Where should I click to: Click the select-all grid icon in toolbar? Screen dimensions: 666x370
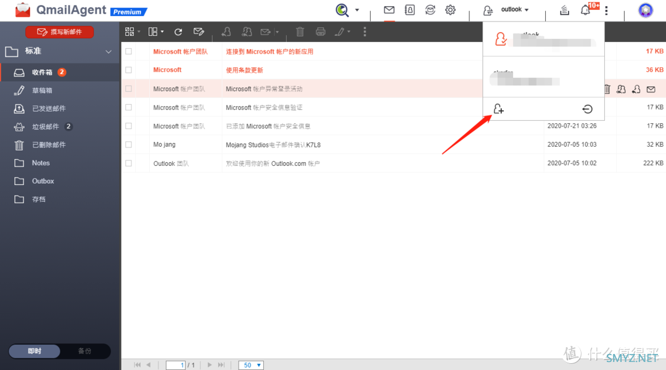tap(129, 31)
